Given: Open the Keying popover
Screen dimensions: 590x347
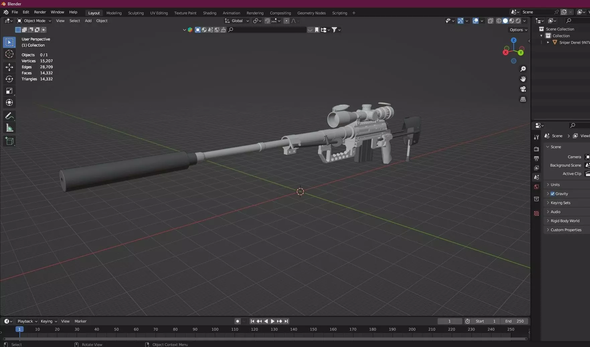Looking at the screenshot, I should click(x=49, y=321).
